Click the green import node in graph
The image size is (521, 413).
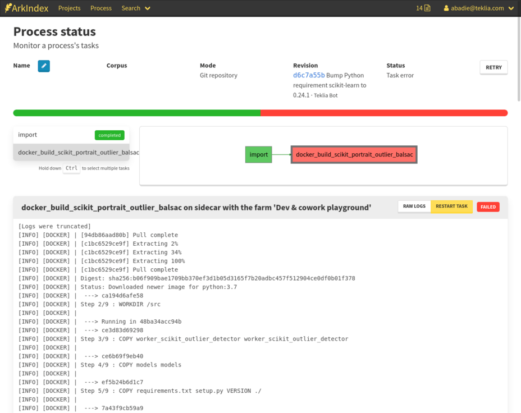coord(258,154)
